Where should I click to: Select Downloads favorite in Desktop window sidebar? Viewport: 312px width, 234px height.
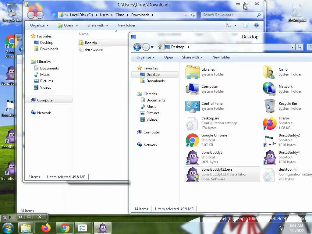(x=153, y=81)
